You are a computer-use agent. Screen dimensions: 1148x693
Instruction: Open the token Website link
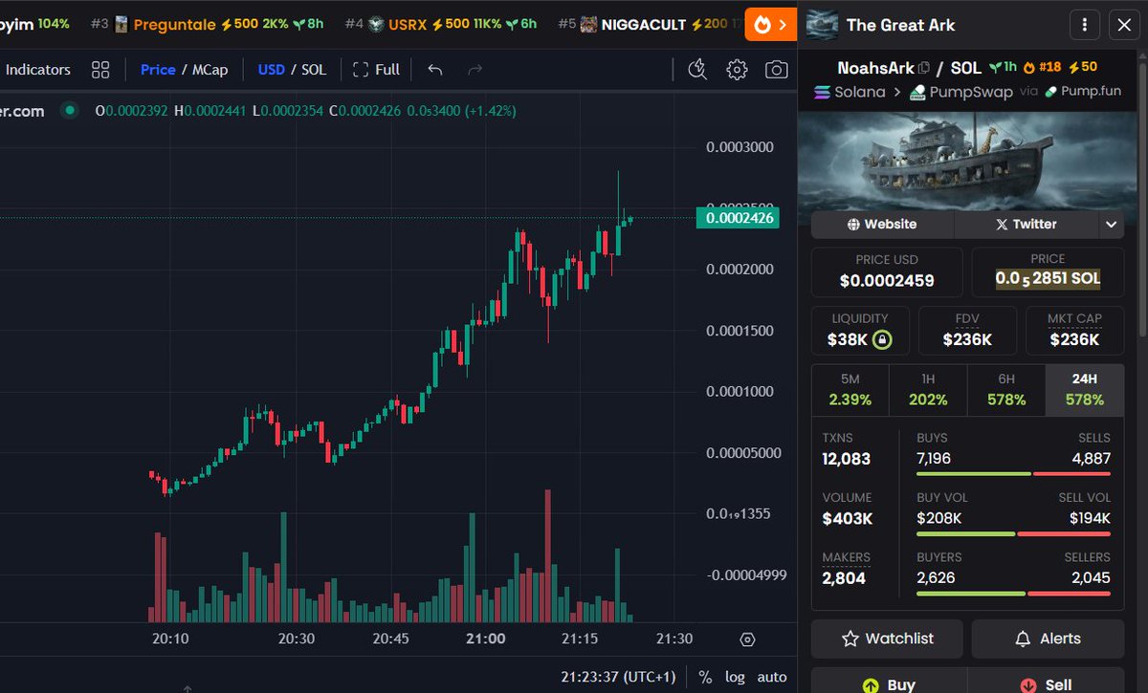882,225
